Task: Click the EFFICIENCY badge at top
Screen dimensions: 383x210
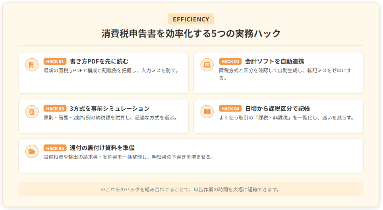Action: tap(191, 19)
